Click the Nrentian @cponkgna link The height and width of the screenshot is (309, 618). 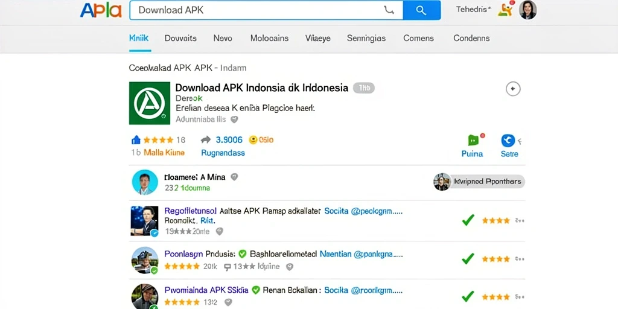[x=361, y=255]
